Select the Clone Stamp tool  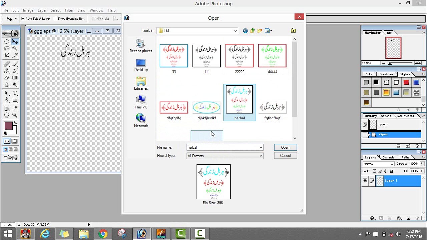pyautogui.click(x=7, y=71)
